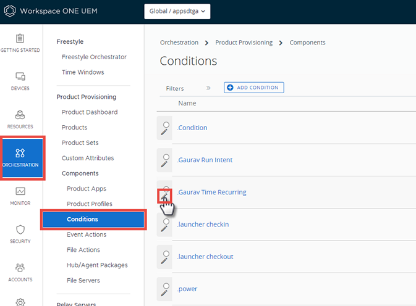Click the Filters label

click(175, 88)
